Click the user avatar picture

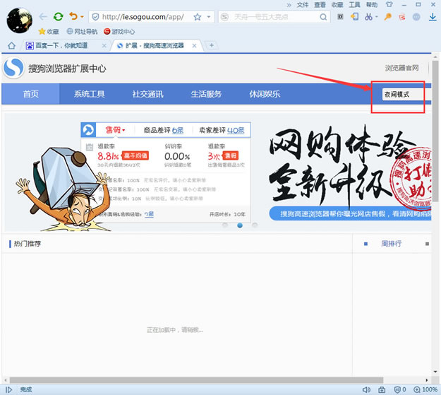19,20
